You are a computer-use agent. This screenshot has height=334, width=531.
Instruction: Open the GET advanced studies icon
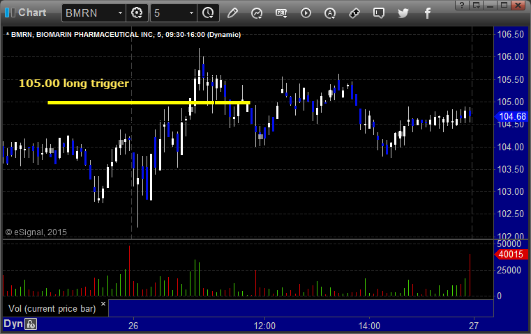[x=281, y=13]
